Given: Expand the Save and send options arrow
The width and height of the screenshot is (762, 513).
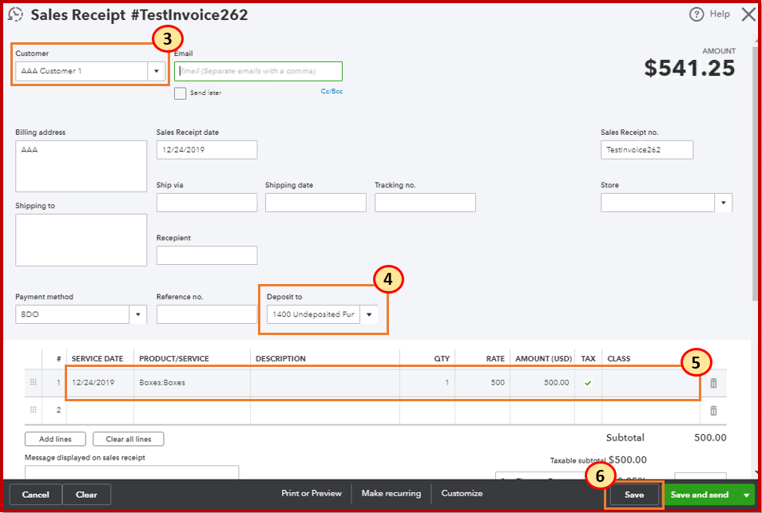Looking at the screenshot, I should [x=746, y=495].
